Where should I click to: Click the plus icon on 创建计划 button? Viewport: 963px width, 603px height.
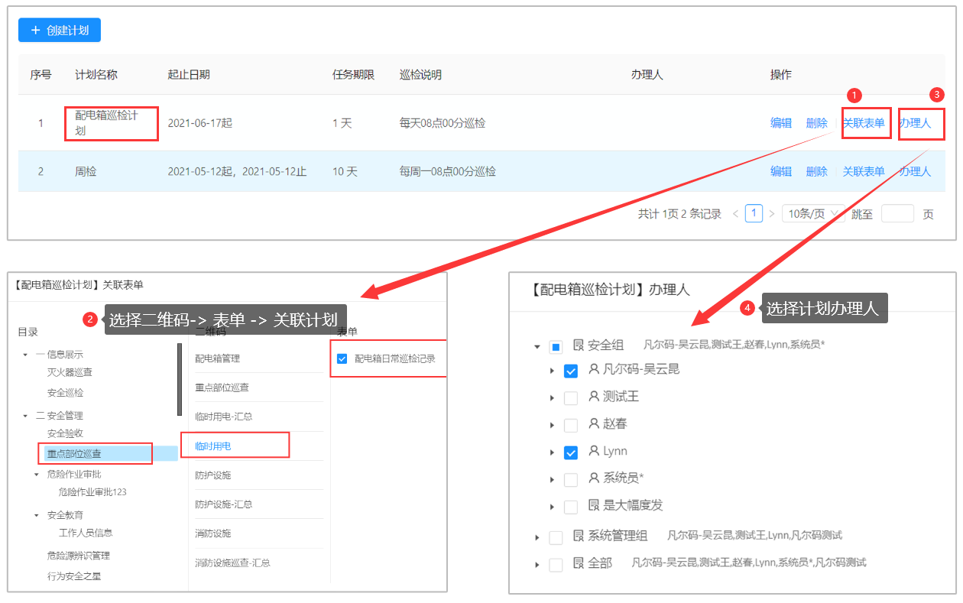(37, 30)
